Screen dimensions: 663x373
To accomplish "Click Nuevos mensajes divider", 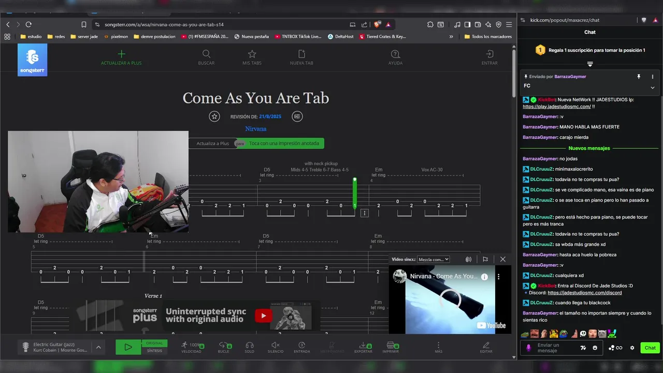I will pyautogui.click(x=589, y=148).
